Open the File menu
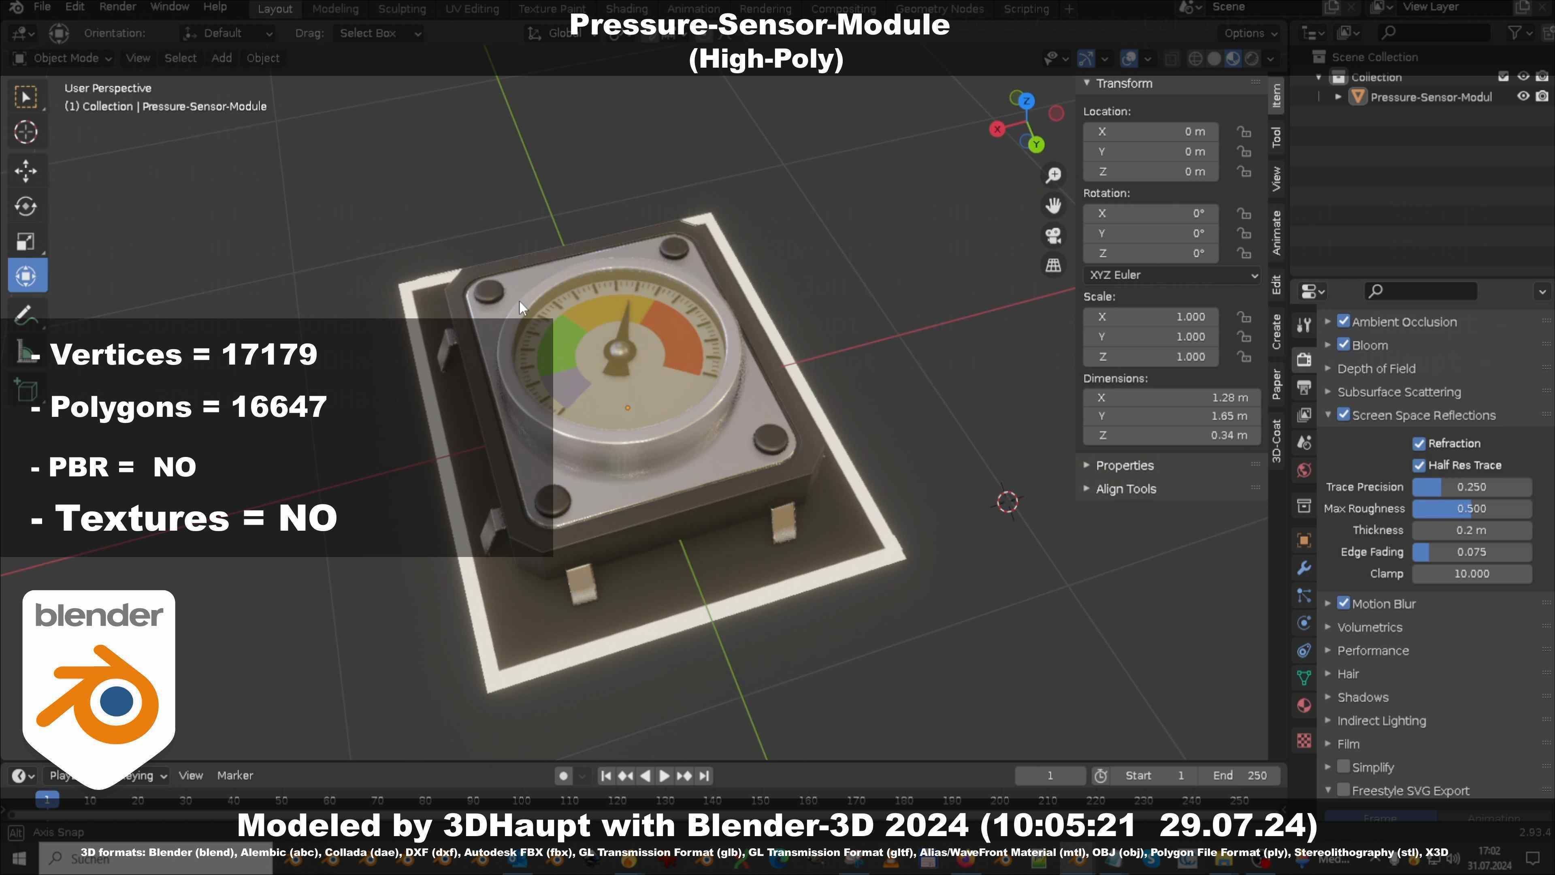The height and width of the screenshot is (875, 1555). (x=42, y=7)
